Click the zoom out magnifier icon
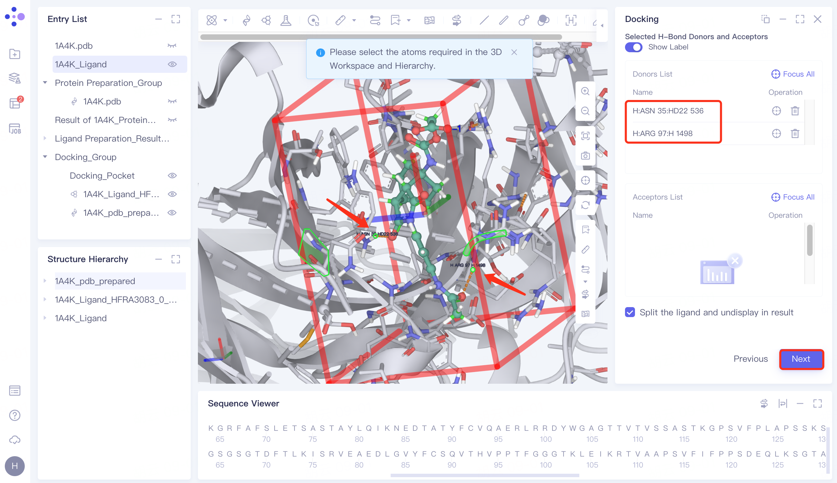 (x=585, y=111)
